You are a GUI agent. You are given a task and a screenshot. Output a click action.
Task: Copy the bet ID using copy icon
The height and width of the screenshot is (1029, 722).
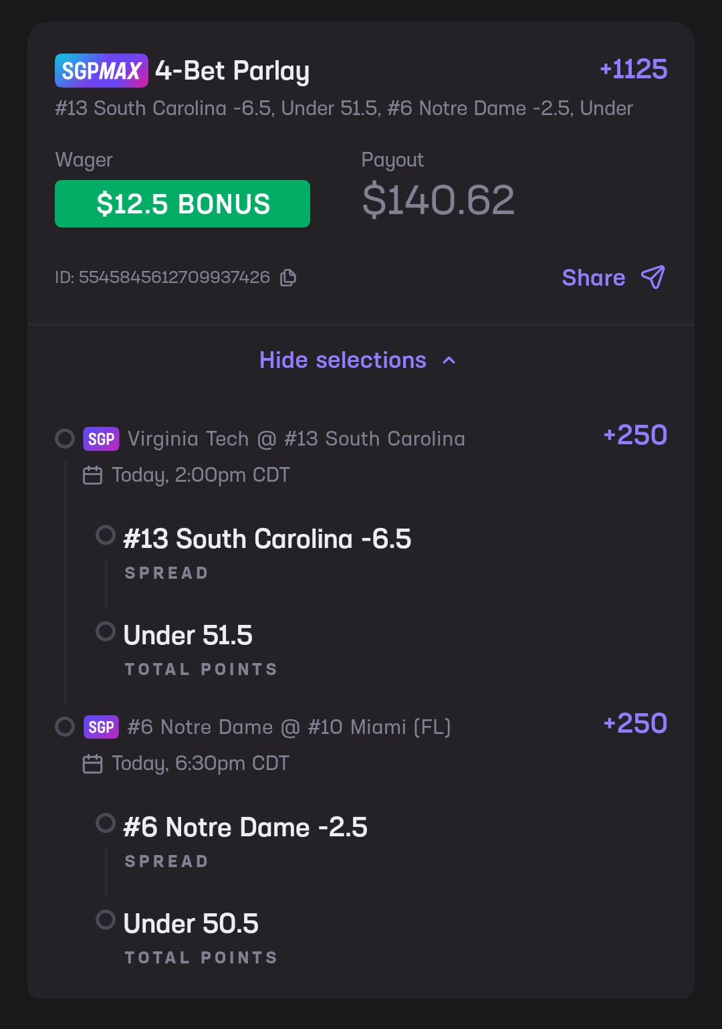(x=288, y=278)
